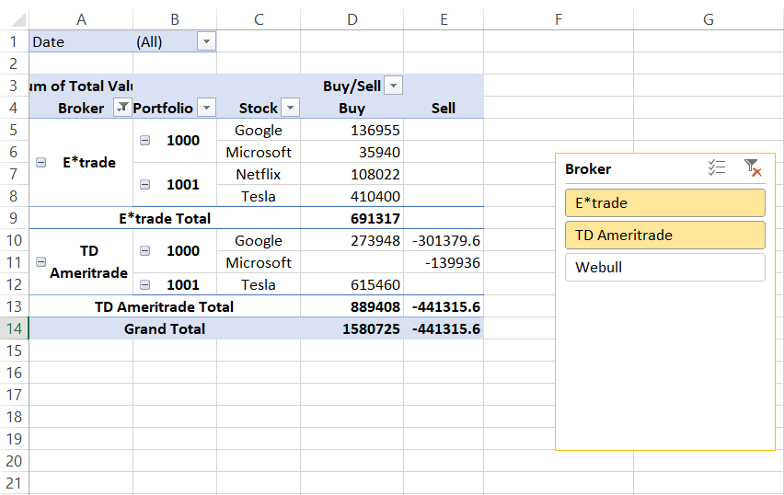
Task: Collapse the E*trade broker group
Action: [x=40, y=163]
